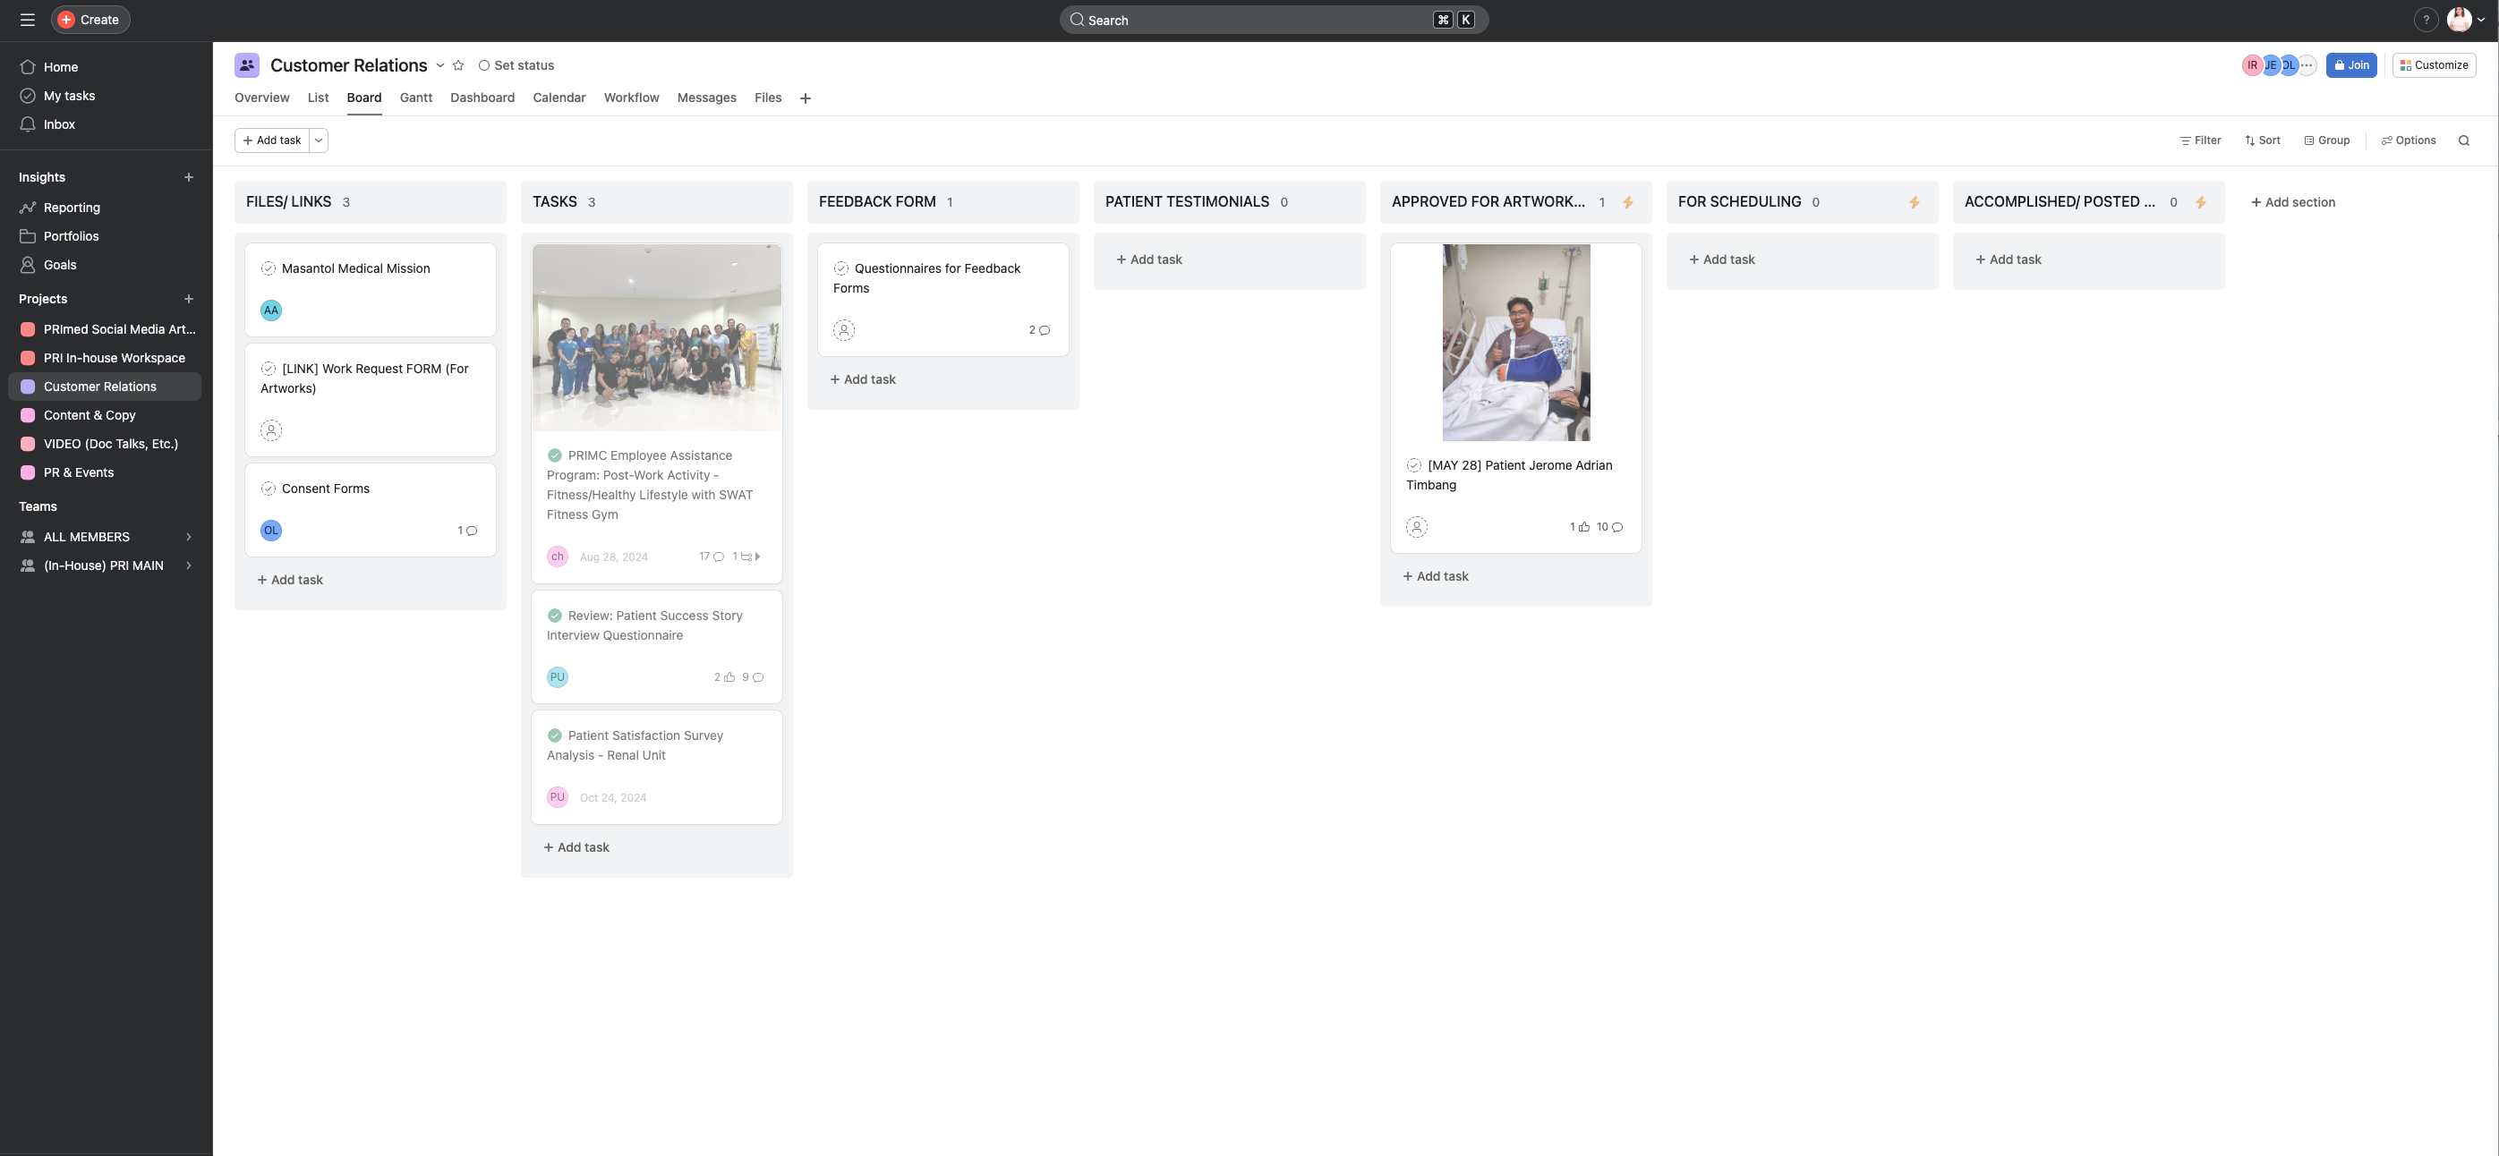Image resolution: width=2499 pixels, height=1156 pixels.
Task: Switch to Gantt tab
Action: 416,98
